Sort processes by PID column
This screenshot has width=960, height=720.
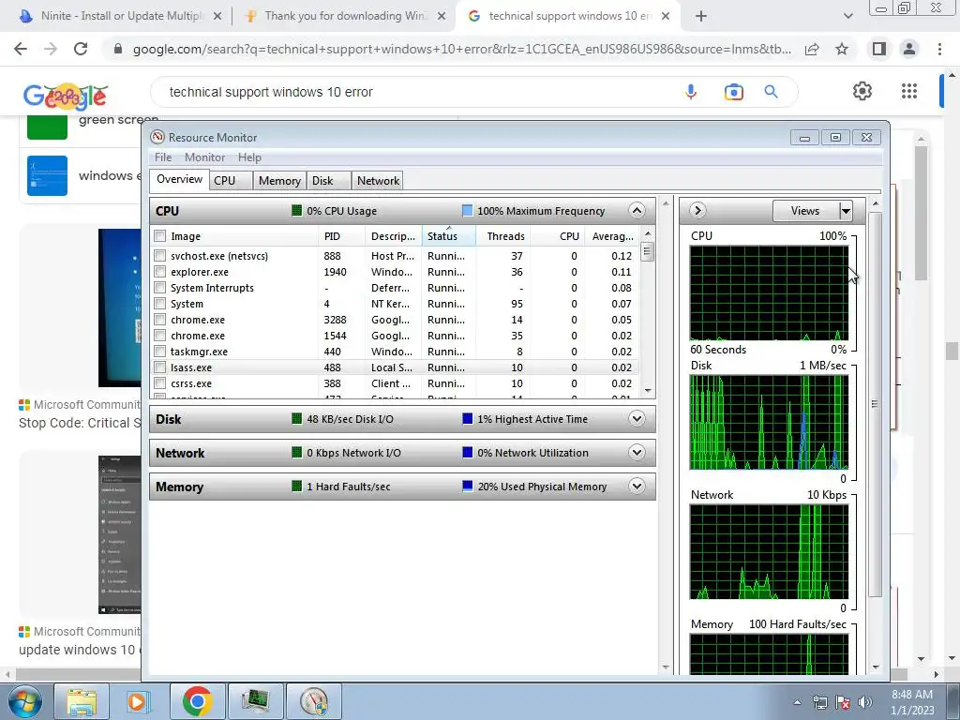point(341,236)
